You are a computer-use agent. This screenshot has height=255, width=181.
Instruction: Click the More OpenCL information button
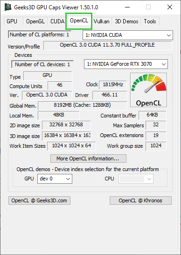pos(88,159)
